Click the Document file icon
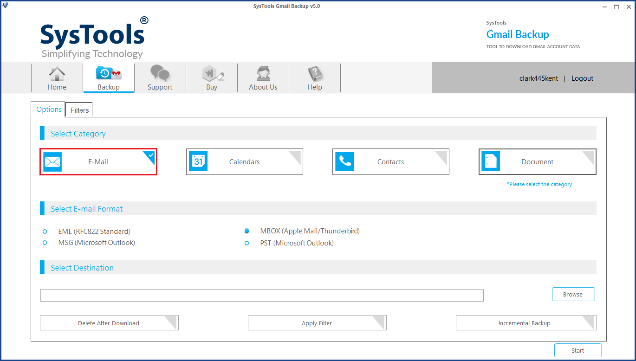Image resolution: width=636 pixels, height=361 pixels. coord(491,161)
